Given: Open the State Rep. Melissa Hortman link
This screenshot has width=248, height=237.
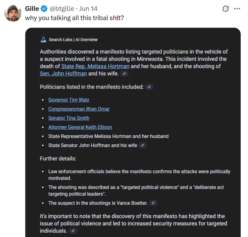Looking at the screenshot, I should click(x=95, y=66).
